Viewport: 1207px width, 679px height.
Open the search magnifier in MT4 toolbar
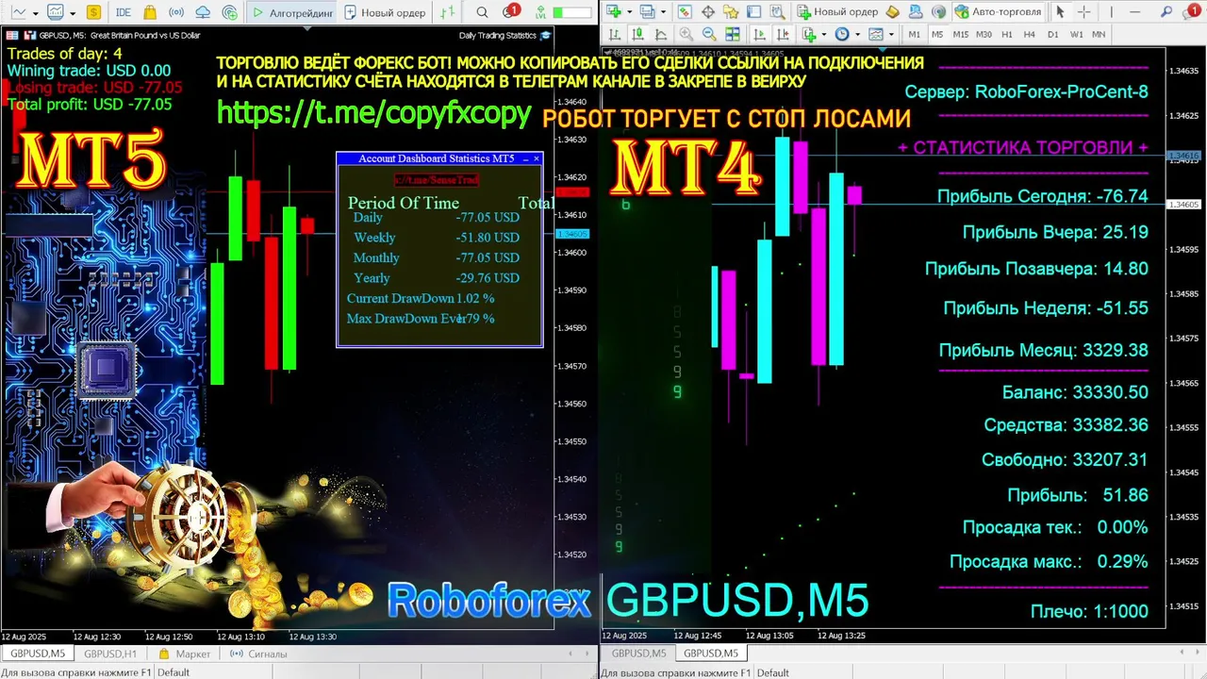1166,11
